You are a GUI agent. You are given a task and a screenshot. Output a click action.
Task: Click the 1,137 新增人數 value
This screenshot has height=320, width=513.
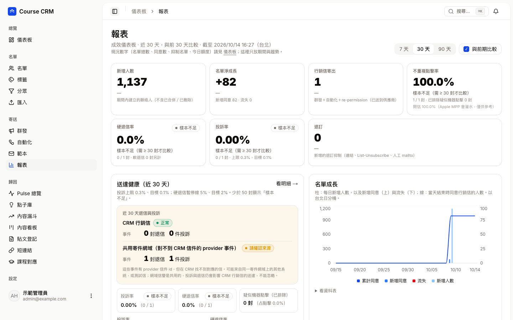point(132,82)
